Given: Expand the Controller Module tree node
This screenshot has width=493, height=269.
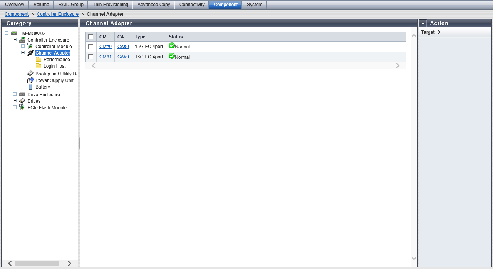Looking at the screenshot, I should tap(23, 46).
